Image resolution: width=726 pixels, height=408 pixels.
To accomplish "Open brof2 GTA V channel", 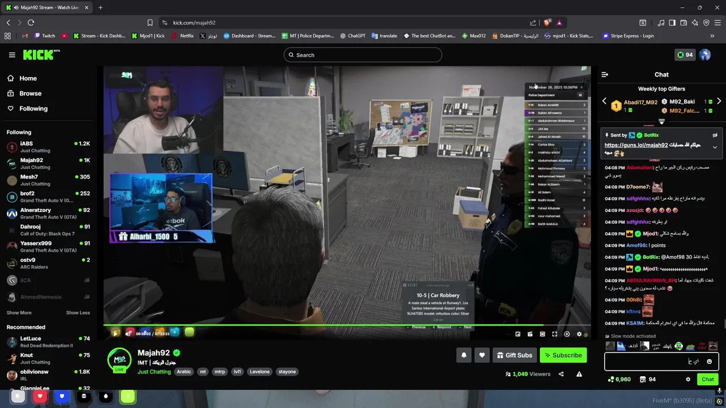I will [x=48, y=197].
